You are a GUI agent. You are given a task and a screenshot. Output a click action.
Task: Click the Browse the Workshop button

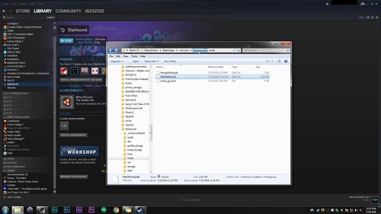74,177
